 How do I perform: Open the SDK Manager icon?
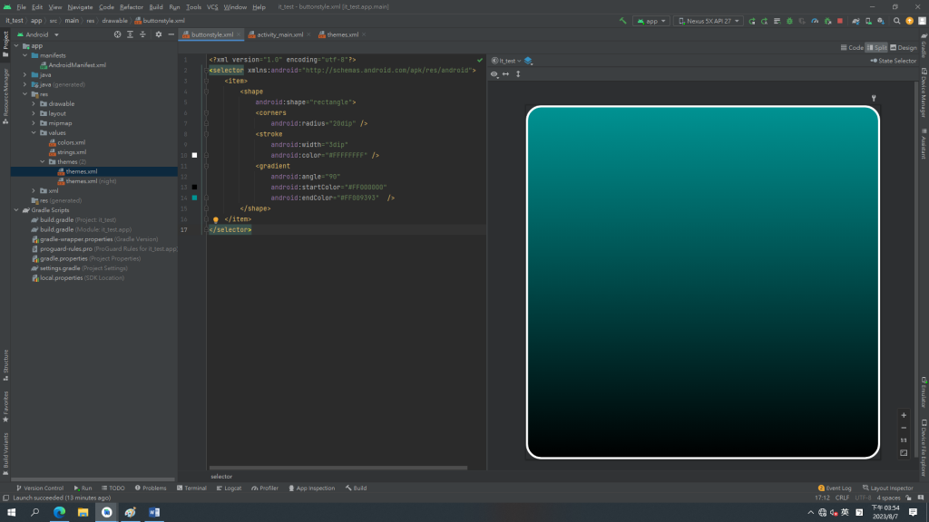881,21
